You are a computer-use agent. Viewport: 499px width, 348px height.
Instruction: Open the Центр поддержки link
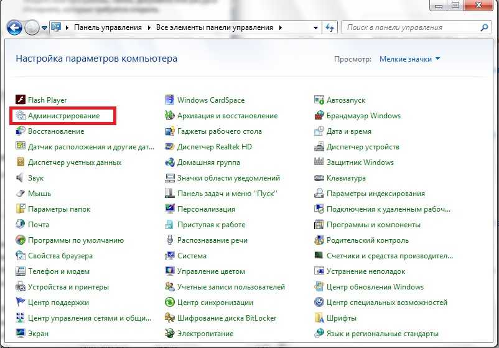(x=58, y=303)
